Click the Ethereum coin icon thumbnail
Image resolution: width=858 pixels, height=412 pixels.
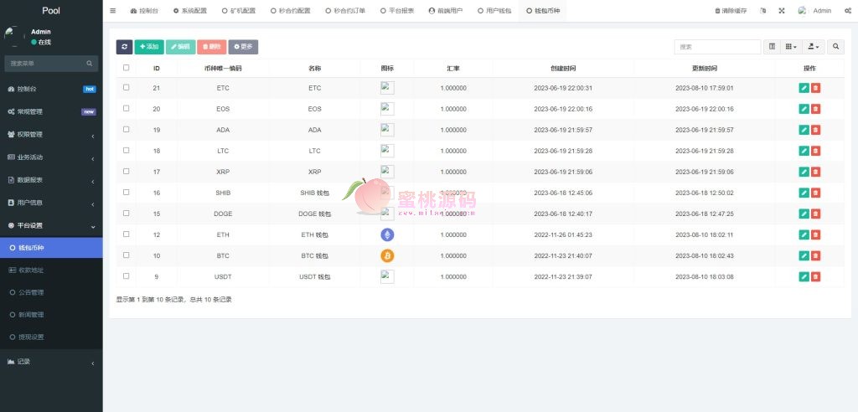pos(387,234)
